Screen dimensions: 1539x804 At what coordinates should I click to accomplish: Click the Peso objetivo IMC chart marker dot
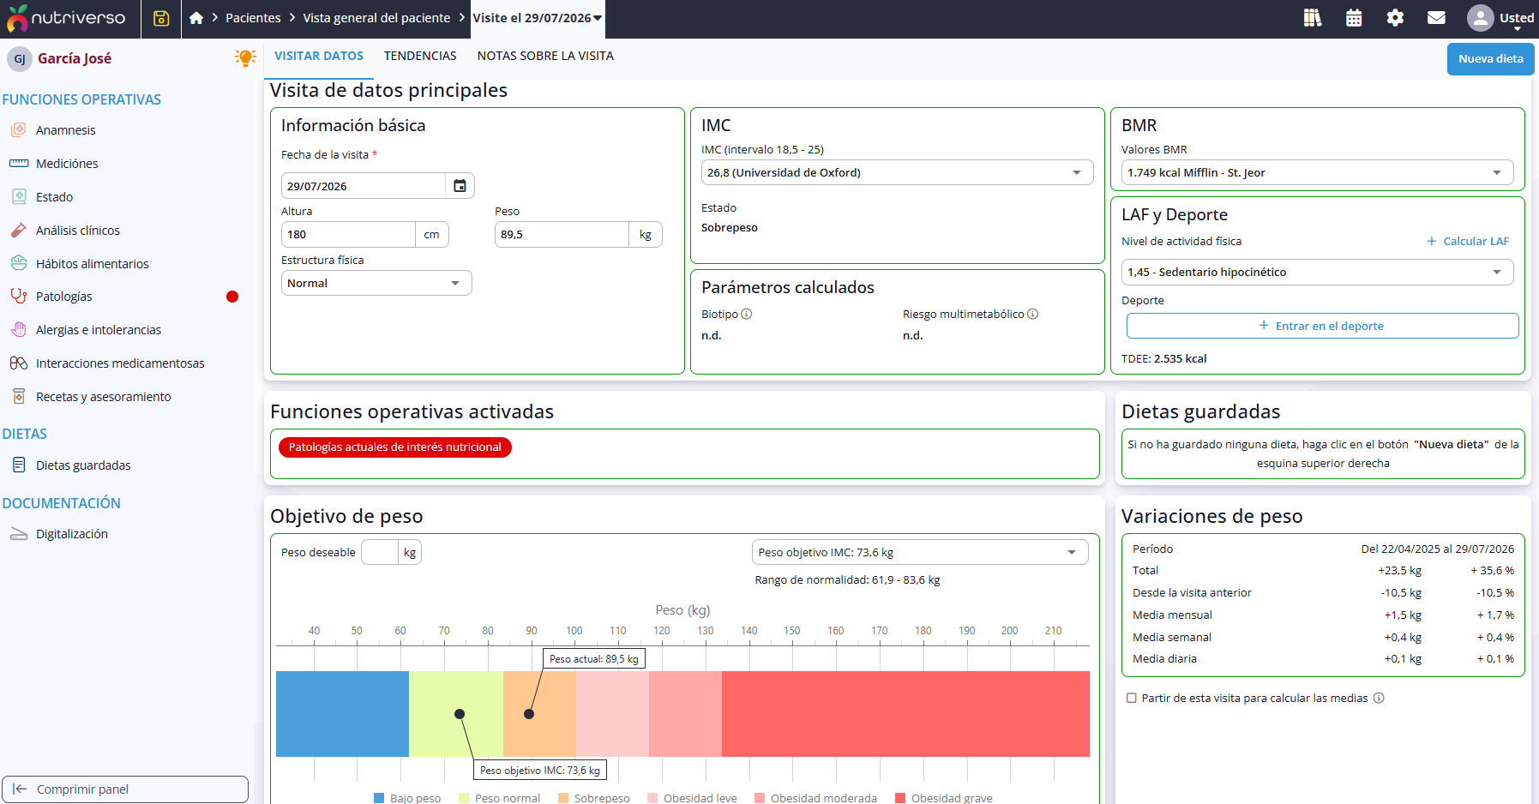pos(460,714)
